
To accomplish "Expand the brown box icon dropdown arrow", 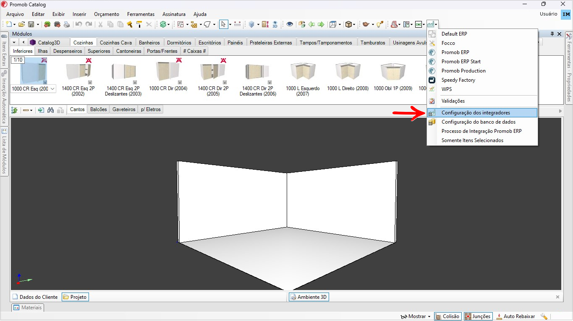I will pos(354,24).
